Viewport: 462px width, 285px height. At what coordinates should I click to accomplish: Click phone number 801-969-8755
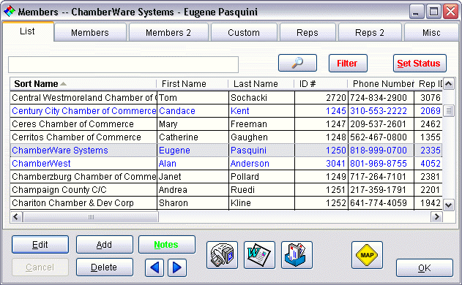click(x=381, y=164)
